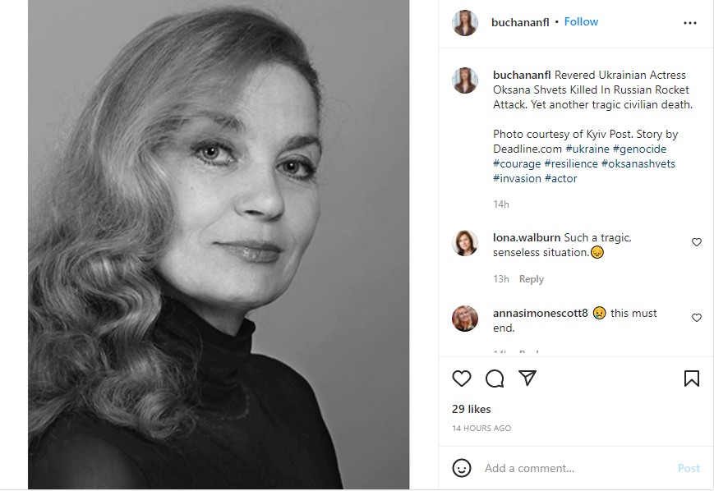The height and width of the screenshot is (491, 714).
Task: Click the buchananfl avatar in the header
Action: (465, 23)
